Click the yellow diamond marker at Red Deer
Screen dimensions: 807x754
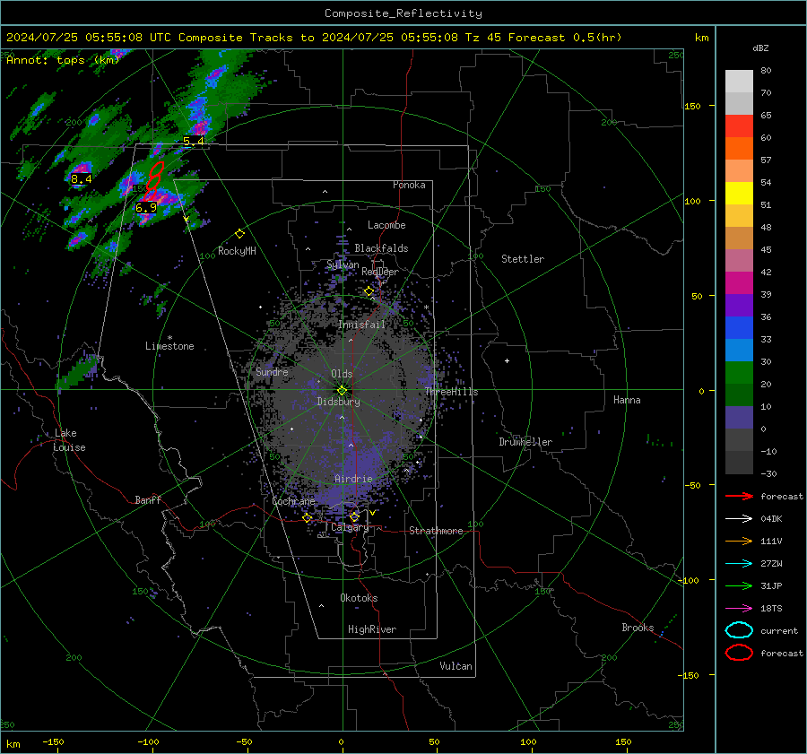(369, 291)
